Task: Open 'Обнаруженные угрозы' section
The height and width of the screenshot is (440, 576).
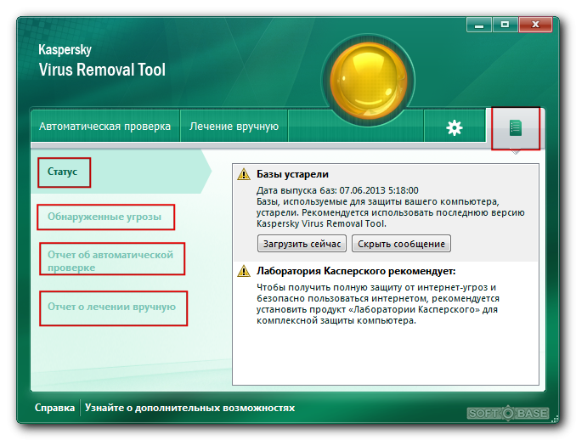Action: [x=104, y=217]
